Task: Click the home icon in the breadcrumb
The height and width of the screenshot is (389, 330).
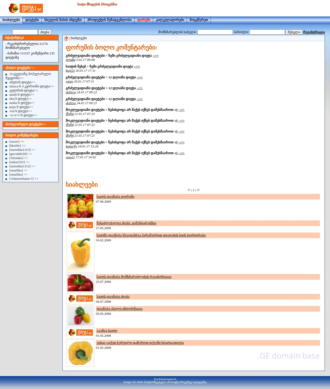Action: pos(66,38)
